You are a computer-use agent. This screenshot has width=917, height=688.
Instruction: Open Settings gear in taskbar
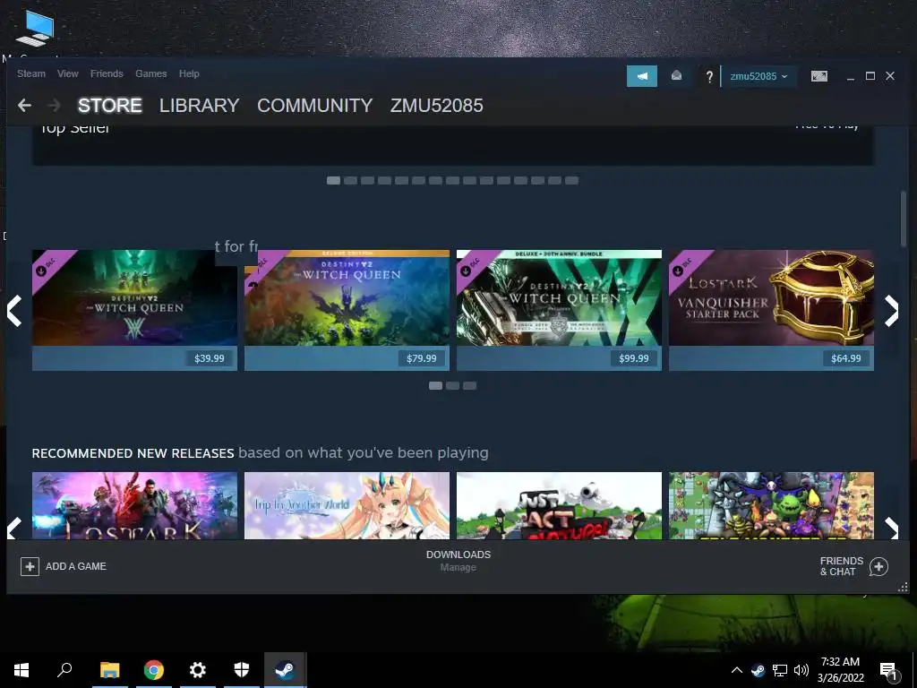(x=198, y=670)
